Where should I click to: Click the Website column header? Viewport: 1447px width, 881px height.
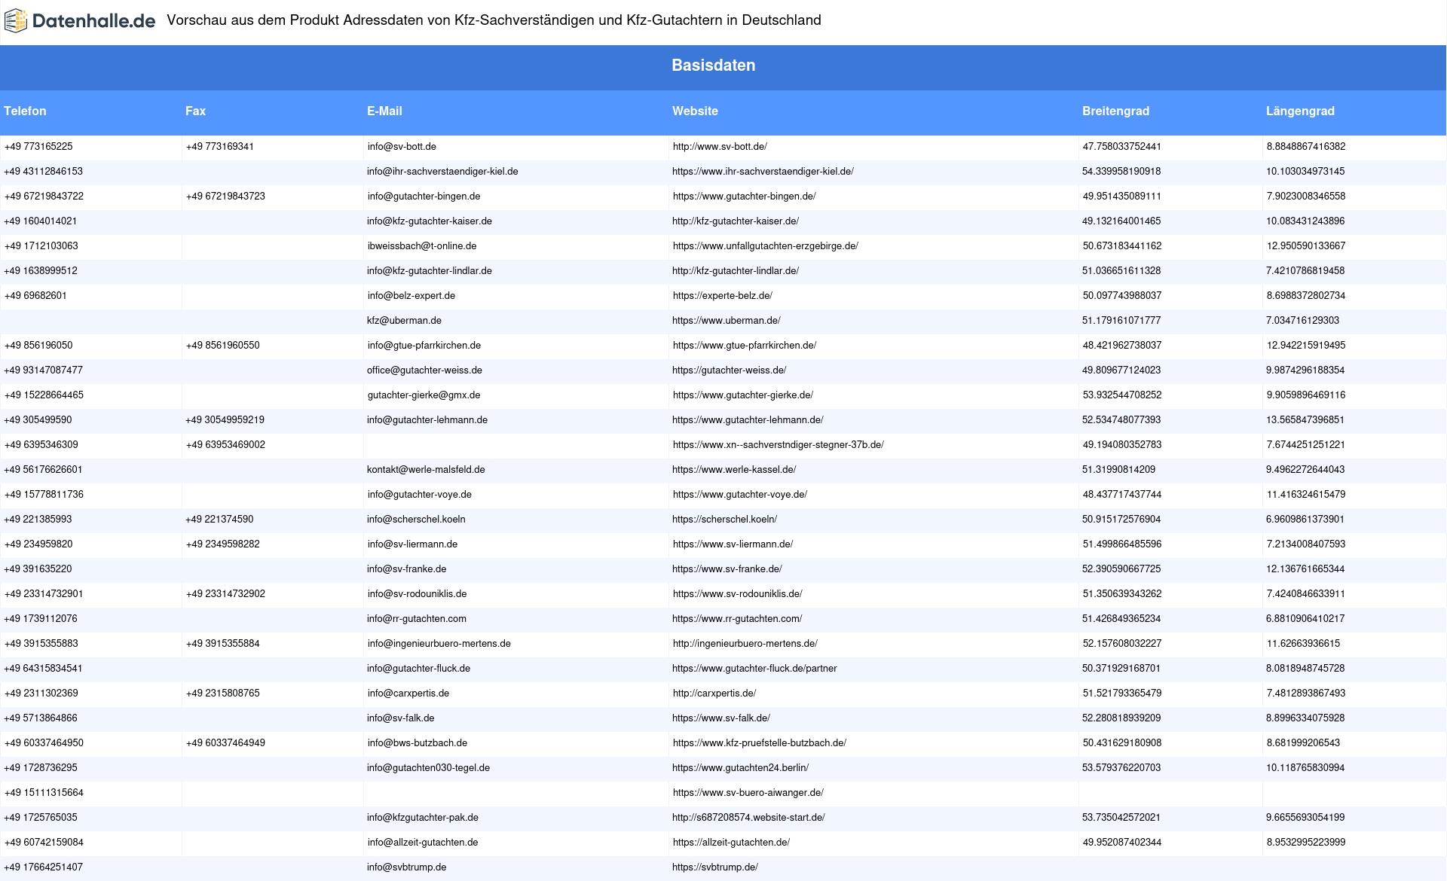695,111
